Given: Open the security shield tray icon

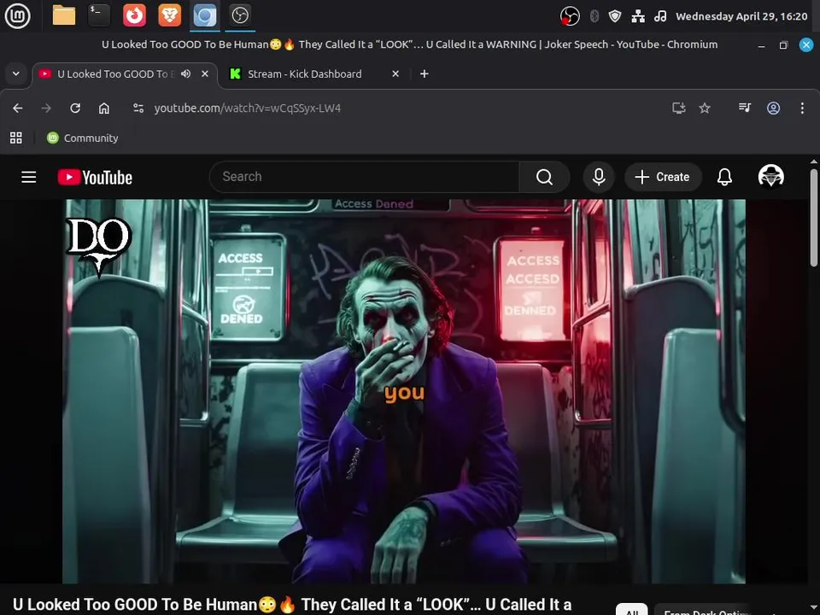Looking at the screenshot, I should tap(615, 16).
